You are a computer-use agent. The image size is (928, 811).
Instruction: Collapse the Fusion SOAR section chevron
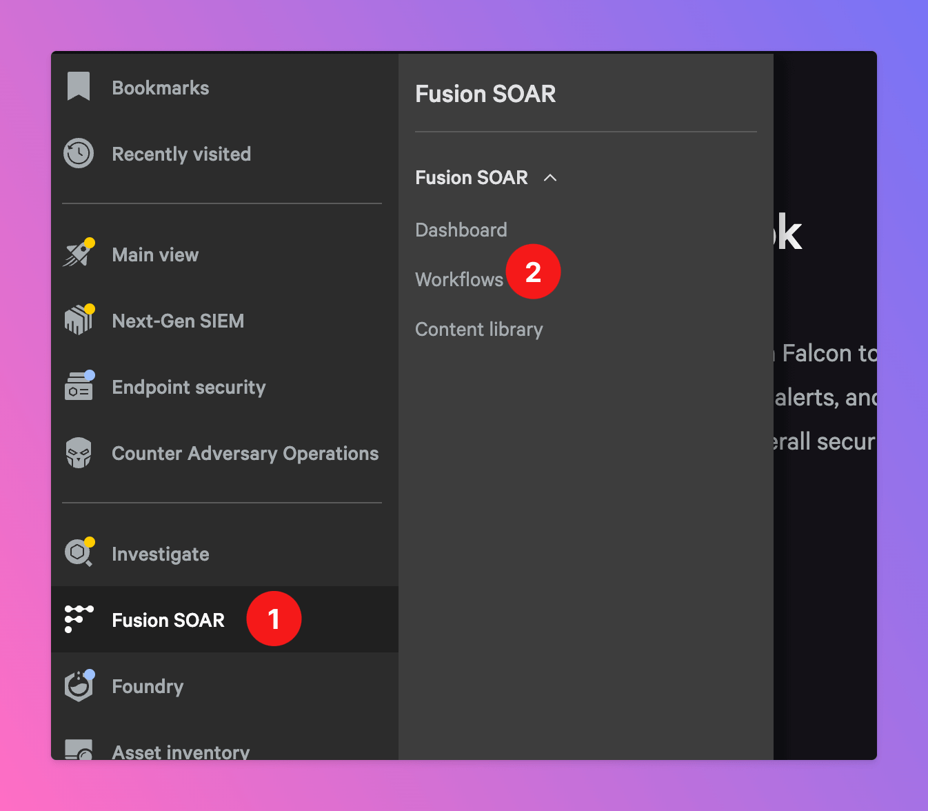click(x=550, y=177)
